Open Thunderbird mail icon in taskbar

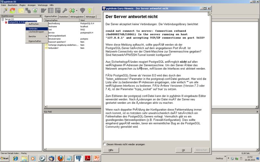pyautogui.click(x=51, y=158)
